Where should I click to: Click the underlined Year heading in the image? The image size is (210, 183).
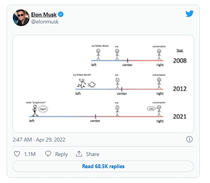point(180,50)
